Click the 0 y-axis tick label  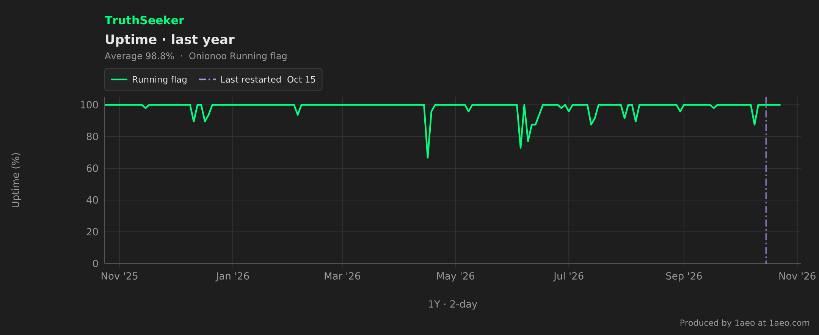pos(95,264)
